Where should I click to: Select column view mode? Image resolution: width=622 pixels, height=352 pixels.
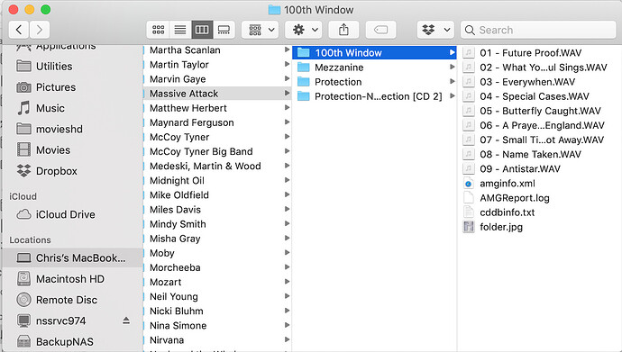(202, 30)
